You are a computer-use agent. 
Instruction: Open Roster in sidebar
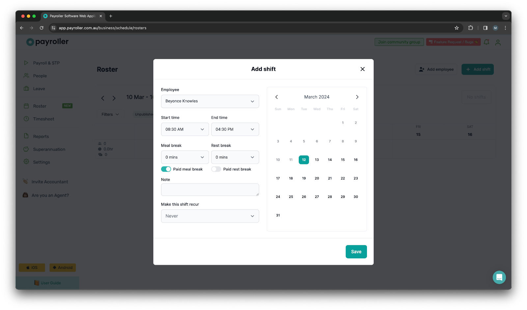tap(40, 106)
